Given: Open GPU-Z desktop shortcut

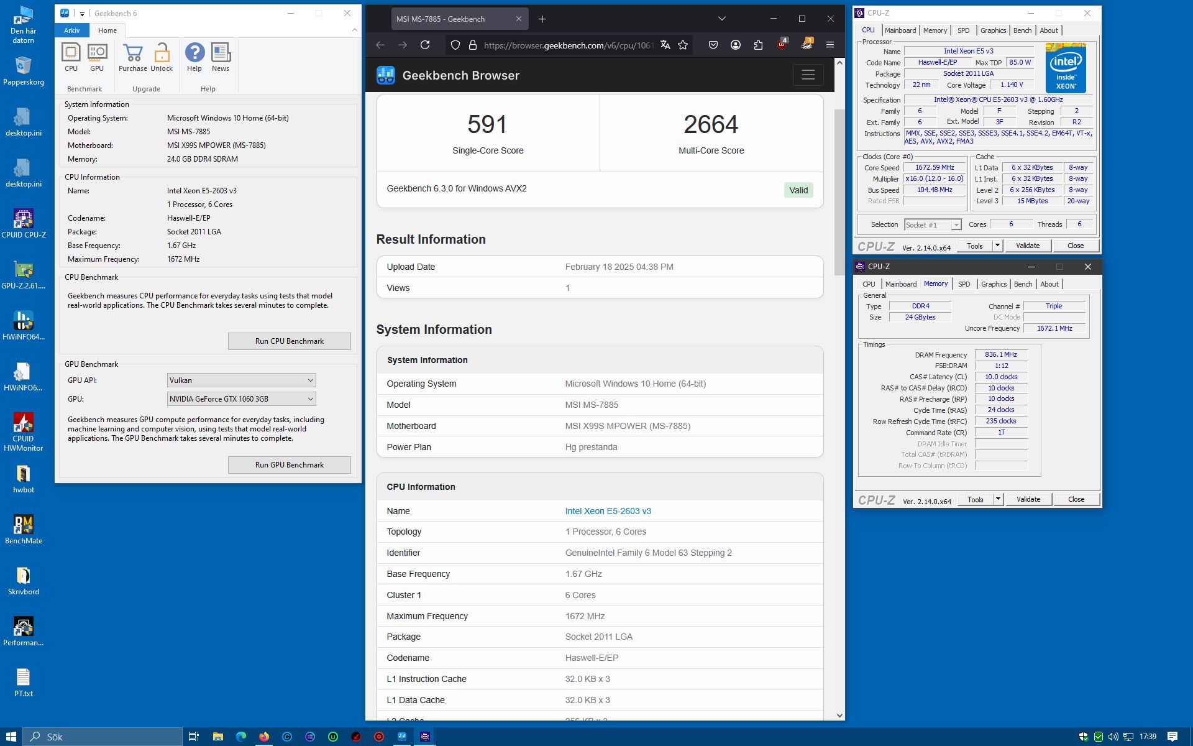Looking at the screenshot, I should point(24,275).
